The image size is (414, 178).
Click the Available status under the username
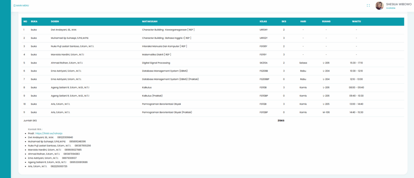391,8
